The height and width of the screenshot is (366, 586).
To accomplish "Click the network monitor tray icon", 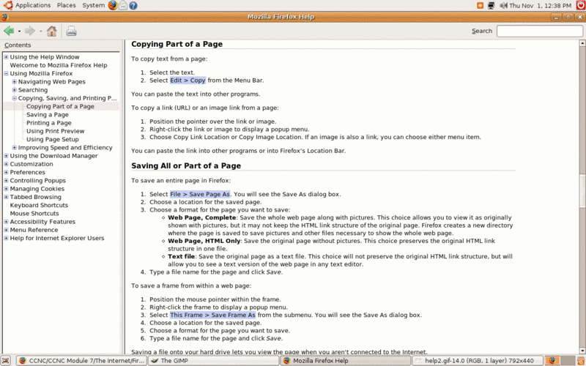I will (492, 6).
